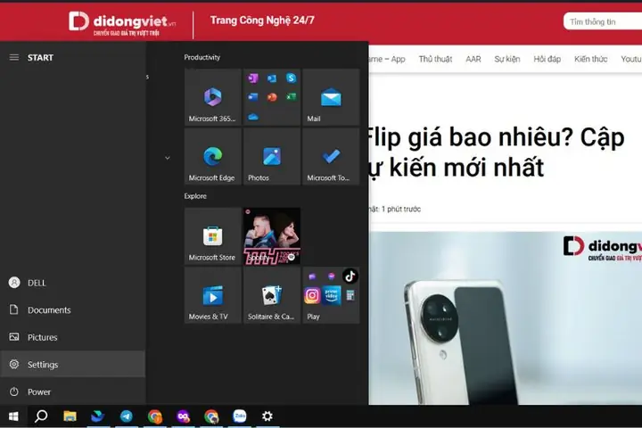Viewport: 642px width, 428px height.
Task: Open the Mail tile
Action: tap(331, 97)
